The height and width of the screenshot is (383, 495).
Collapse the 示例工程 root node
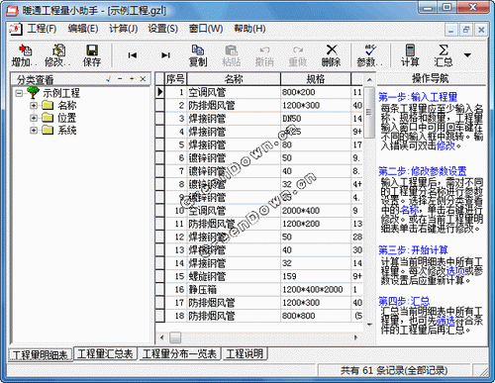click(19, 93)
